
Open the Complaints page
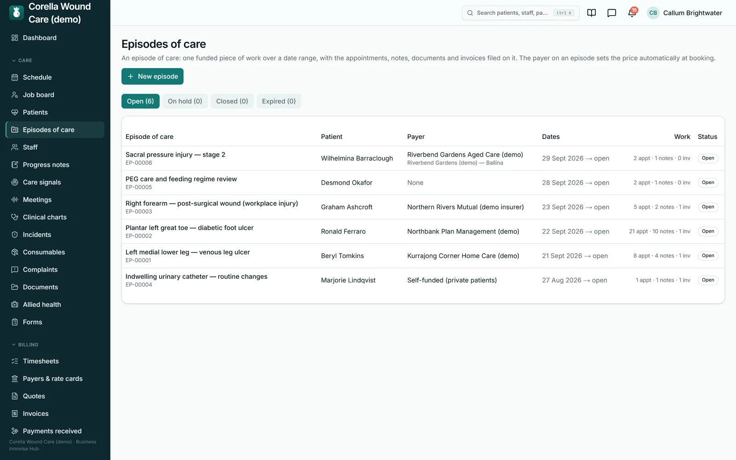pos(55,270)
